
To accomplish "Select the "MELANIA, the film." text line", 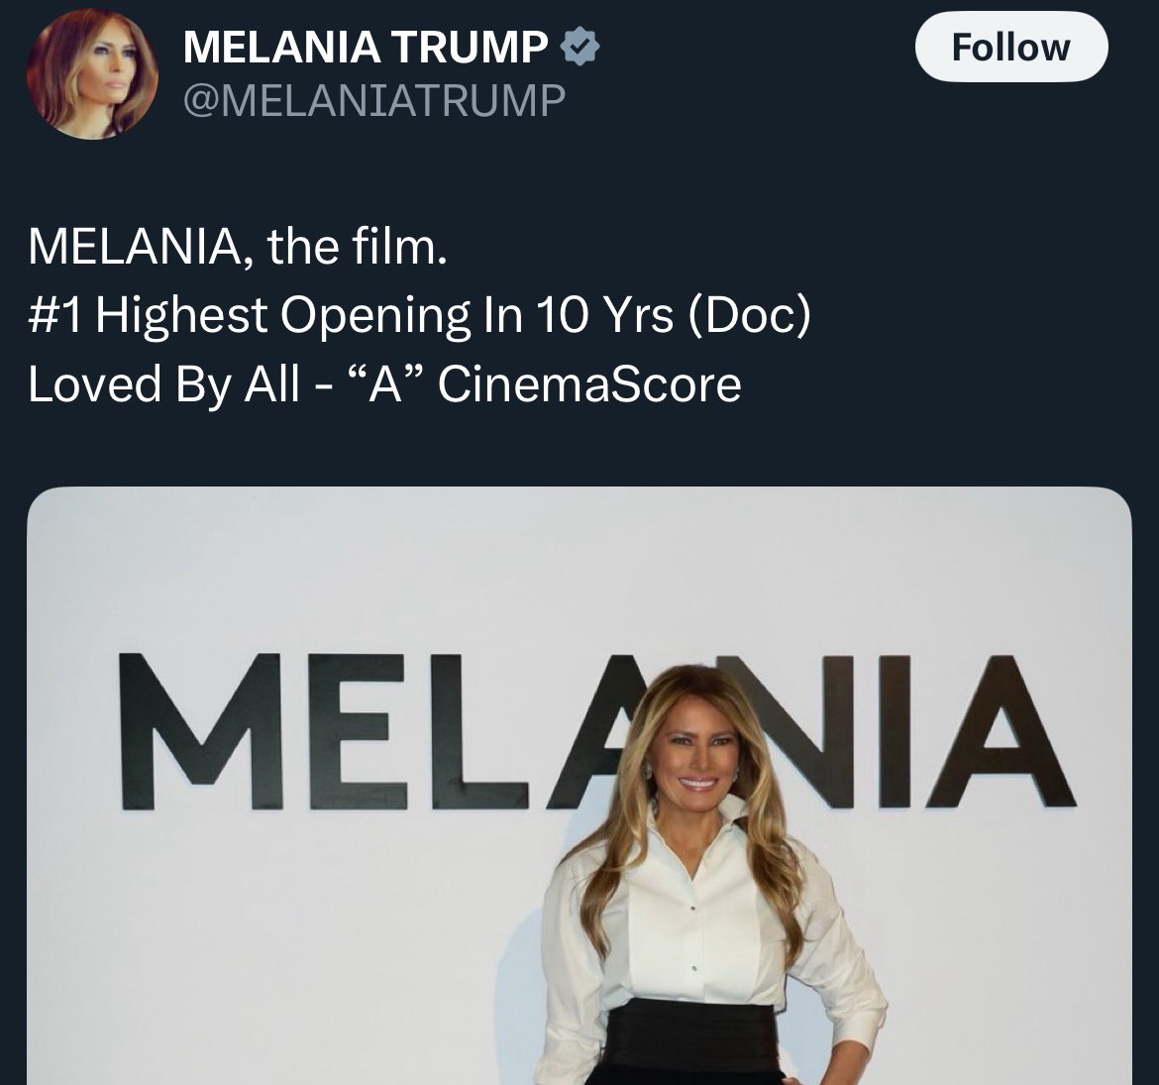I will click(x=238, y=248).
